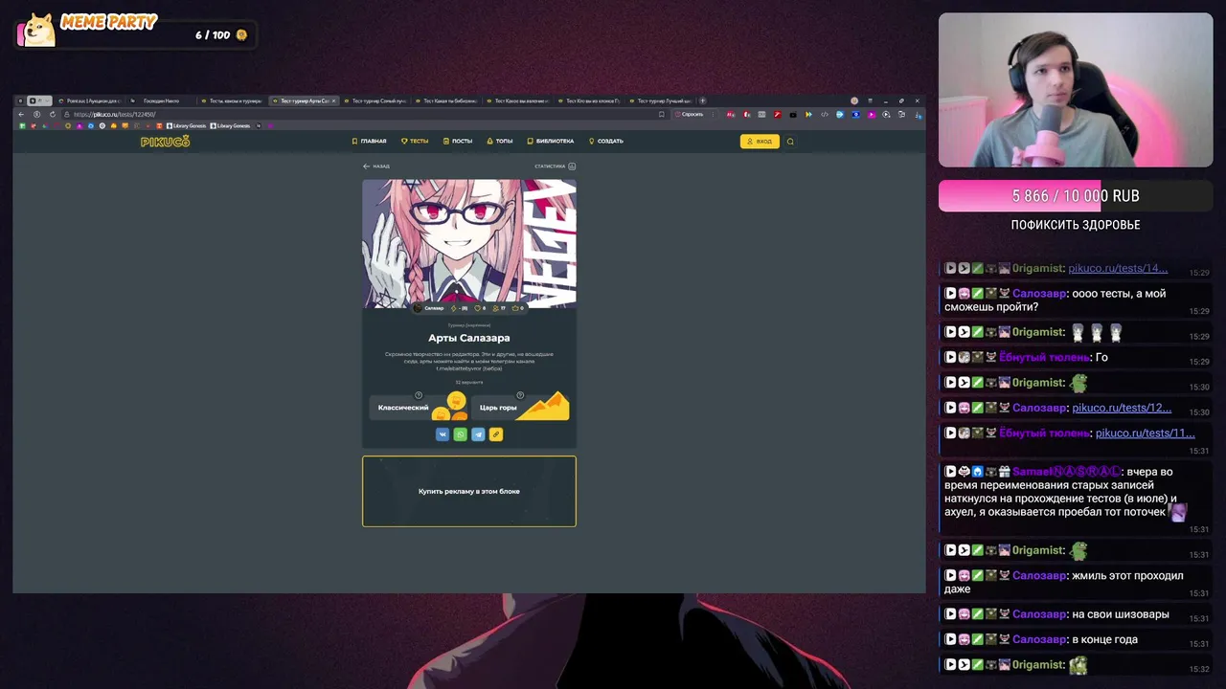Screen dimensions: 1226x689
Task: Open Ёбнутый тюлень's pikuco.ru/tests/11 chat link
Action: pyautogui.click(x=1146, y=433)
